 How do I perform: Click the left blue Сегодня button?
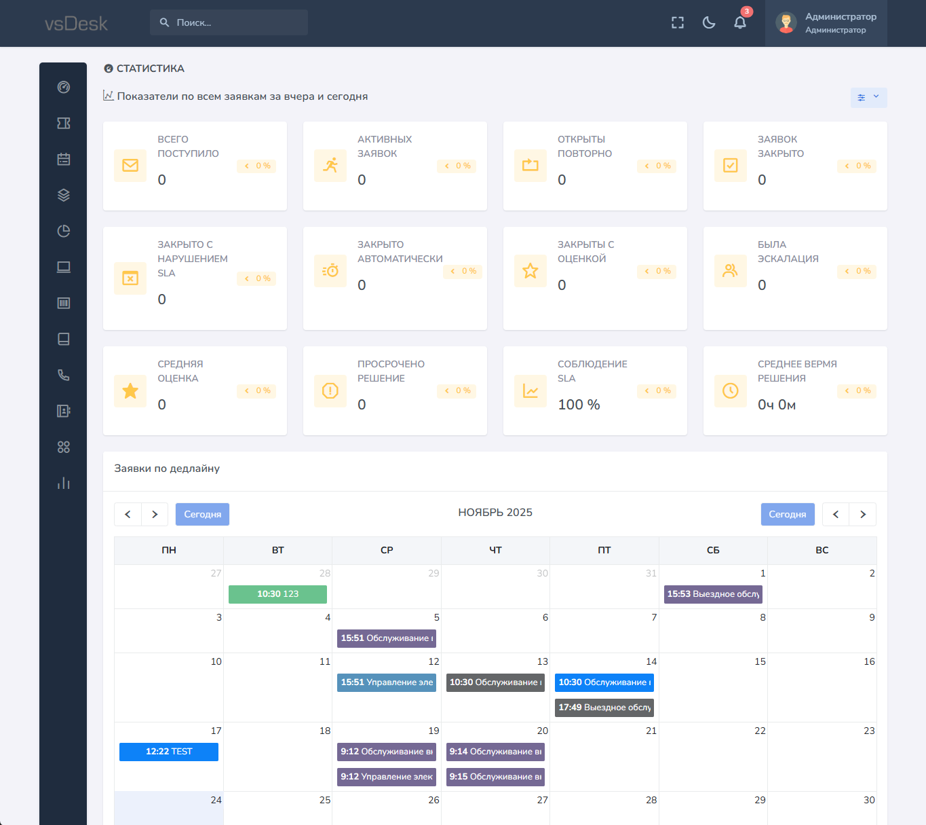click(x=202, y=514)
